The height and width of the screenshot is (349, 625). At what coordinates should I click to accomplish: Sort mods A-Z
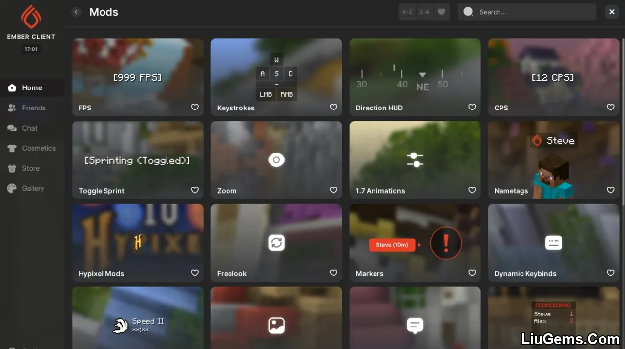pyautogui.click(x=407, y=12)
